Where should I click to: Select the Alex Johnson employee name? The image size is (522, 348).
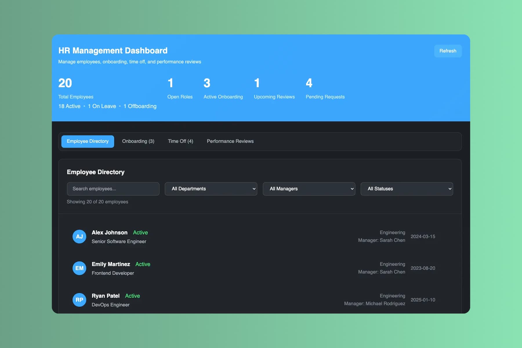coord(110,233)
